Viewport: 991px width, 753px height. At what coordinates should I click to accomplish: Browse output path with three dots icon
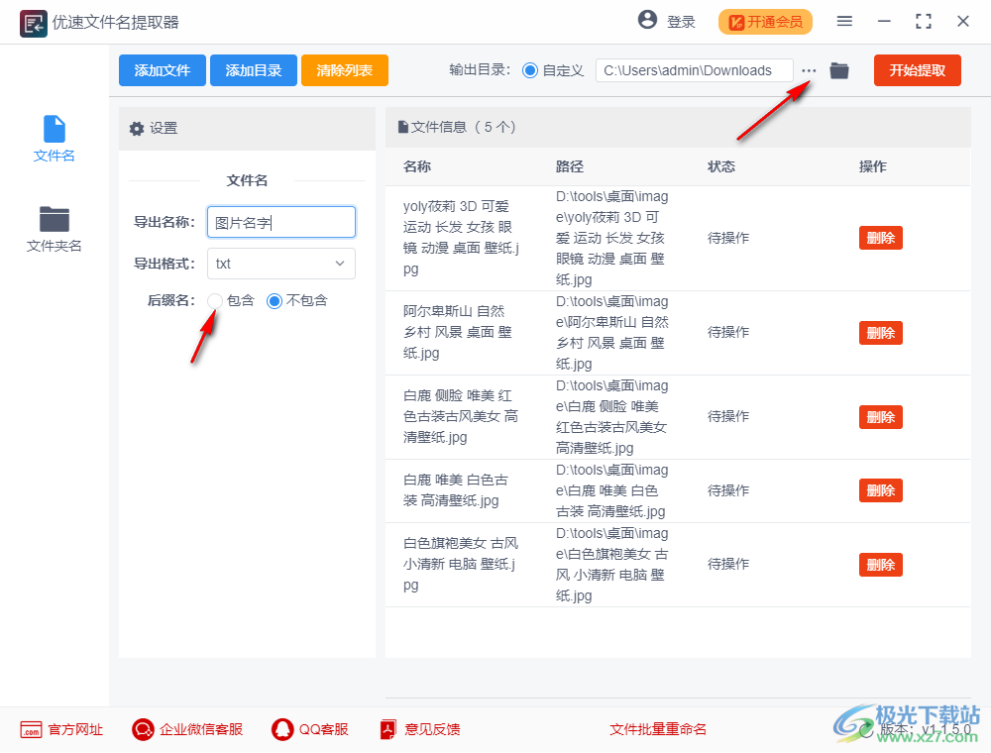tap(809, 70)
